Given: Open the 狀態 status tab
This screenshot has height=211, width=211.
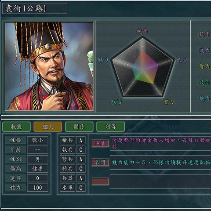Looking at the screenshot, I should [16, 127].
